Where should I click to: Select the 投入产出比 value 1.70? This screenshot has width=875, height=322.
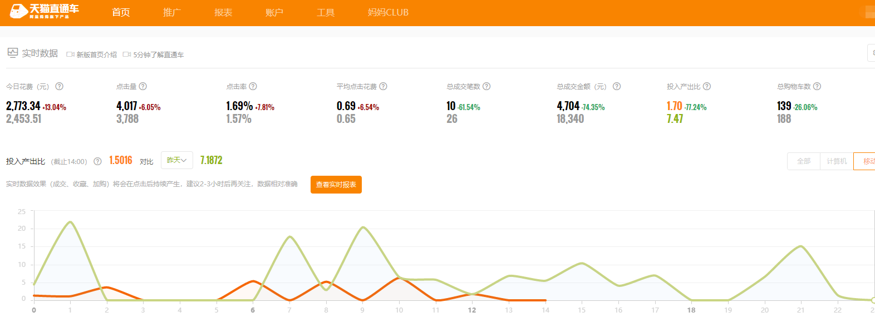[675, 106]
